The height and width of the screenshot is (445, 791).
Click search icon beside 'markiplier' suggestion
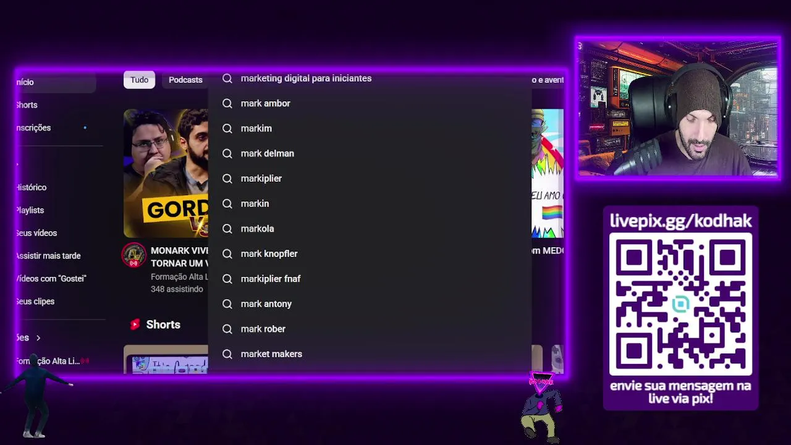point(227,179)
